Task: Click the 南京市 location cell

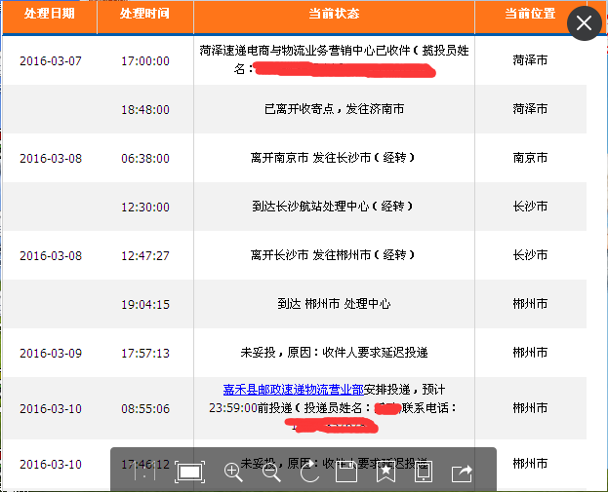Action: [530, 158]
